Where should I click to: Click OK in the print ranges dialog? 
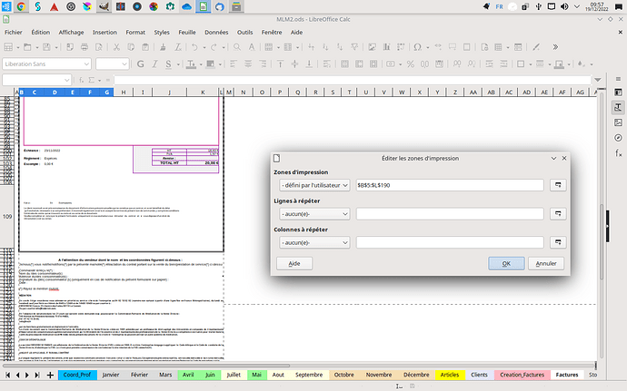[506, 263]
